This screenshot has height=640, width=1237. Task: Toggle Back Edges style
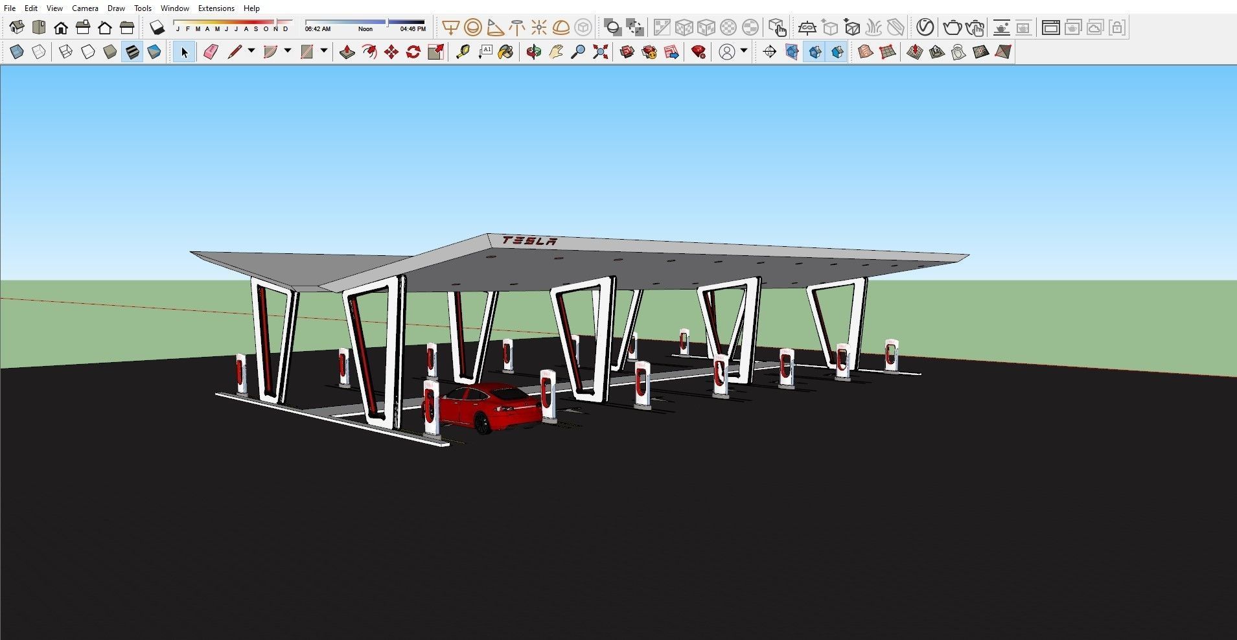39,52
